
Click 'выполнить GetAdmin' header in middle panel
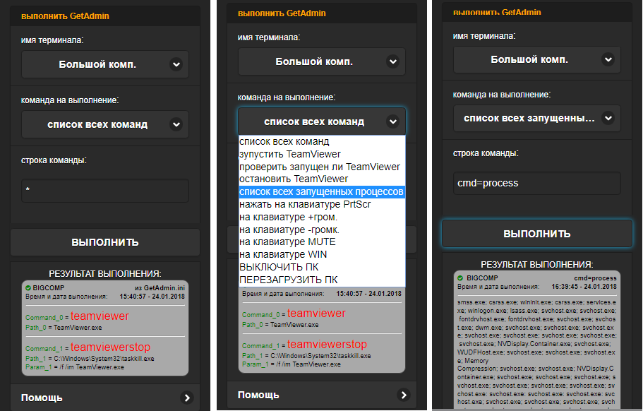pos(282,13)
